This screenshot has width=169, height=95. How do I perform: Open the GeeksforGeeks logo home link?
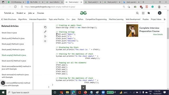[83, 13]
